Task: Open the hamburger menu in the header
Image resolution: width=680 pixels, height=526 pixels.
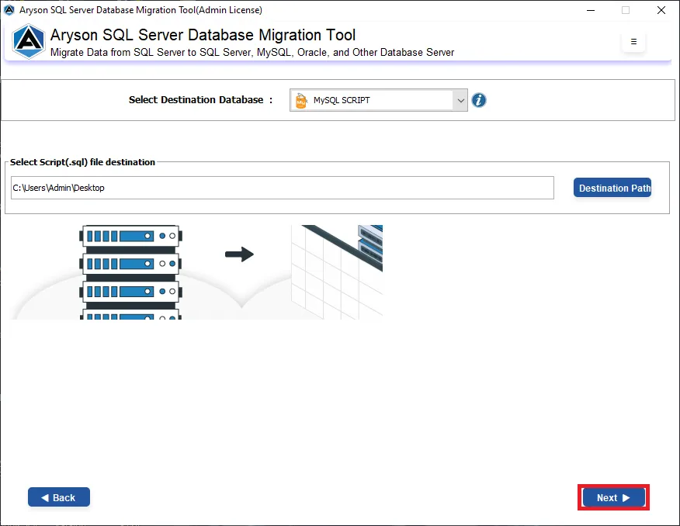Action: point(633,42)
